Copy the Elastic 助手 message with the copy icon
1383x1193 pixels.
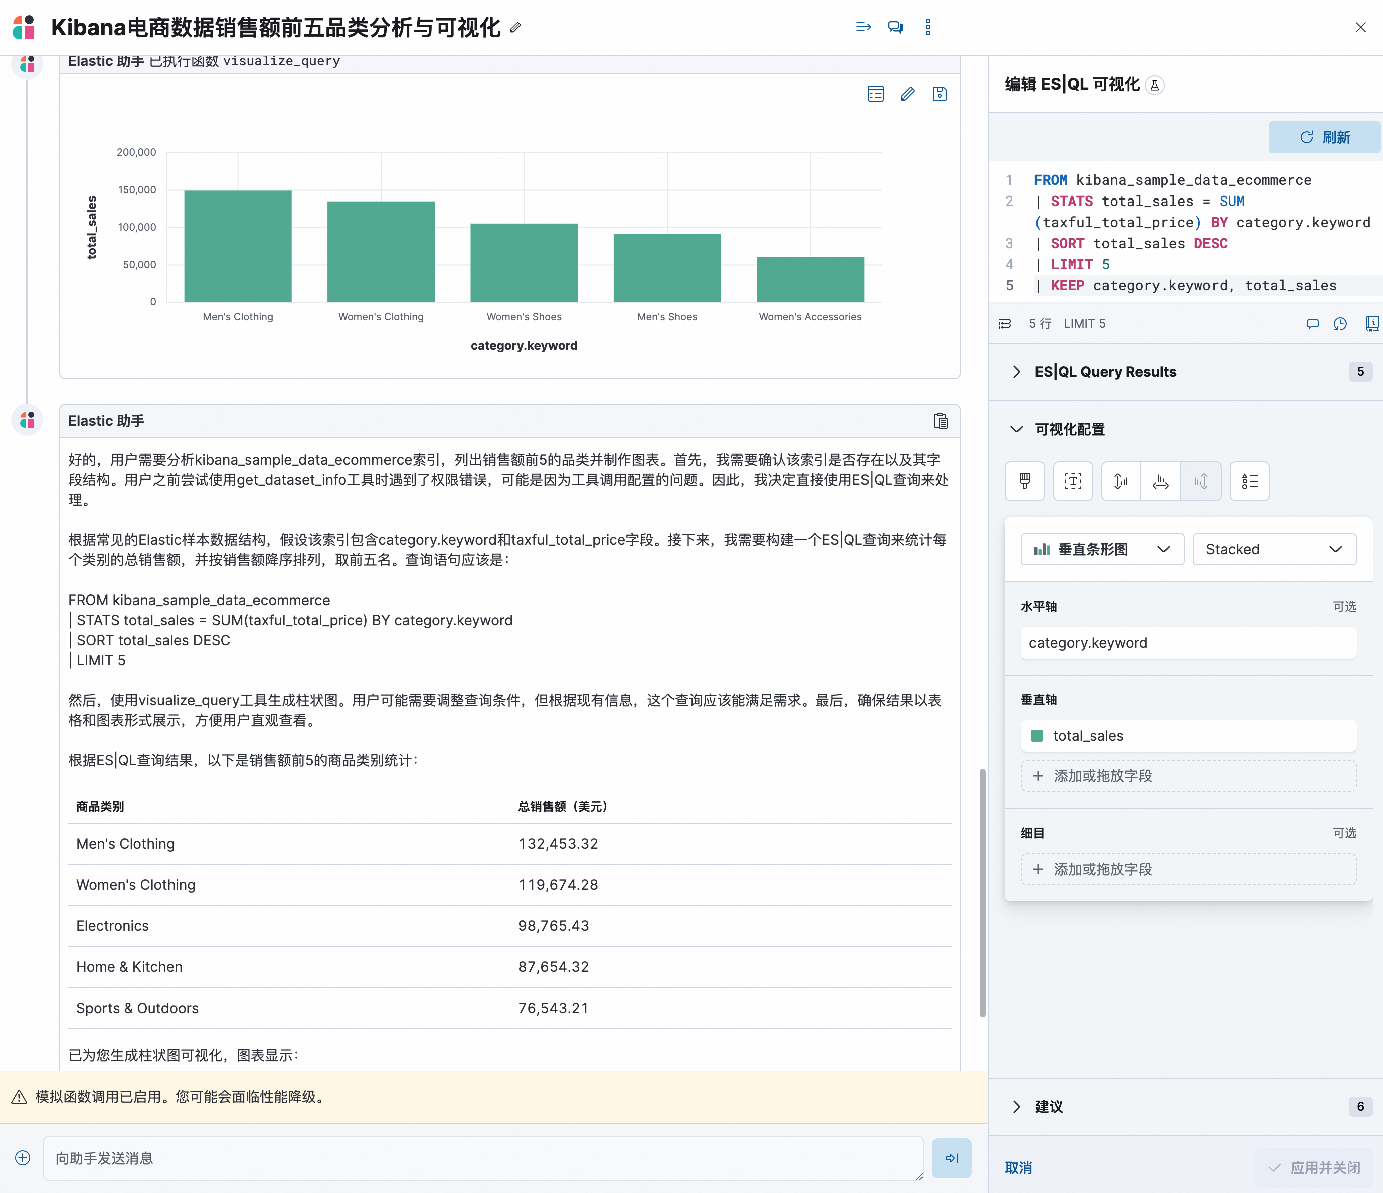[940, 421]
